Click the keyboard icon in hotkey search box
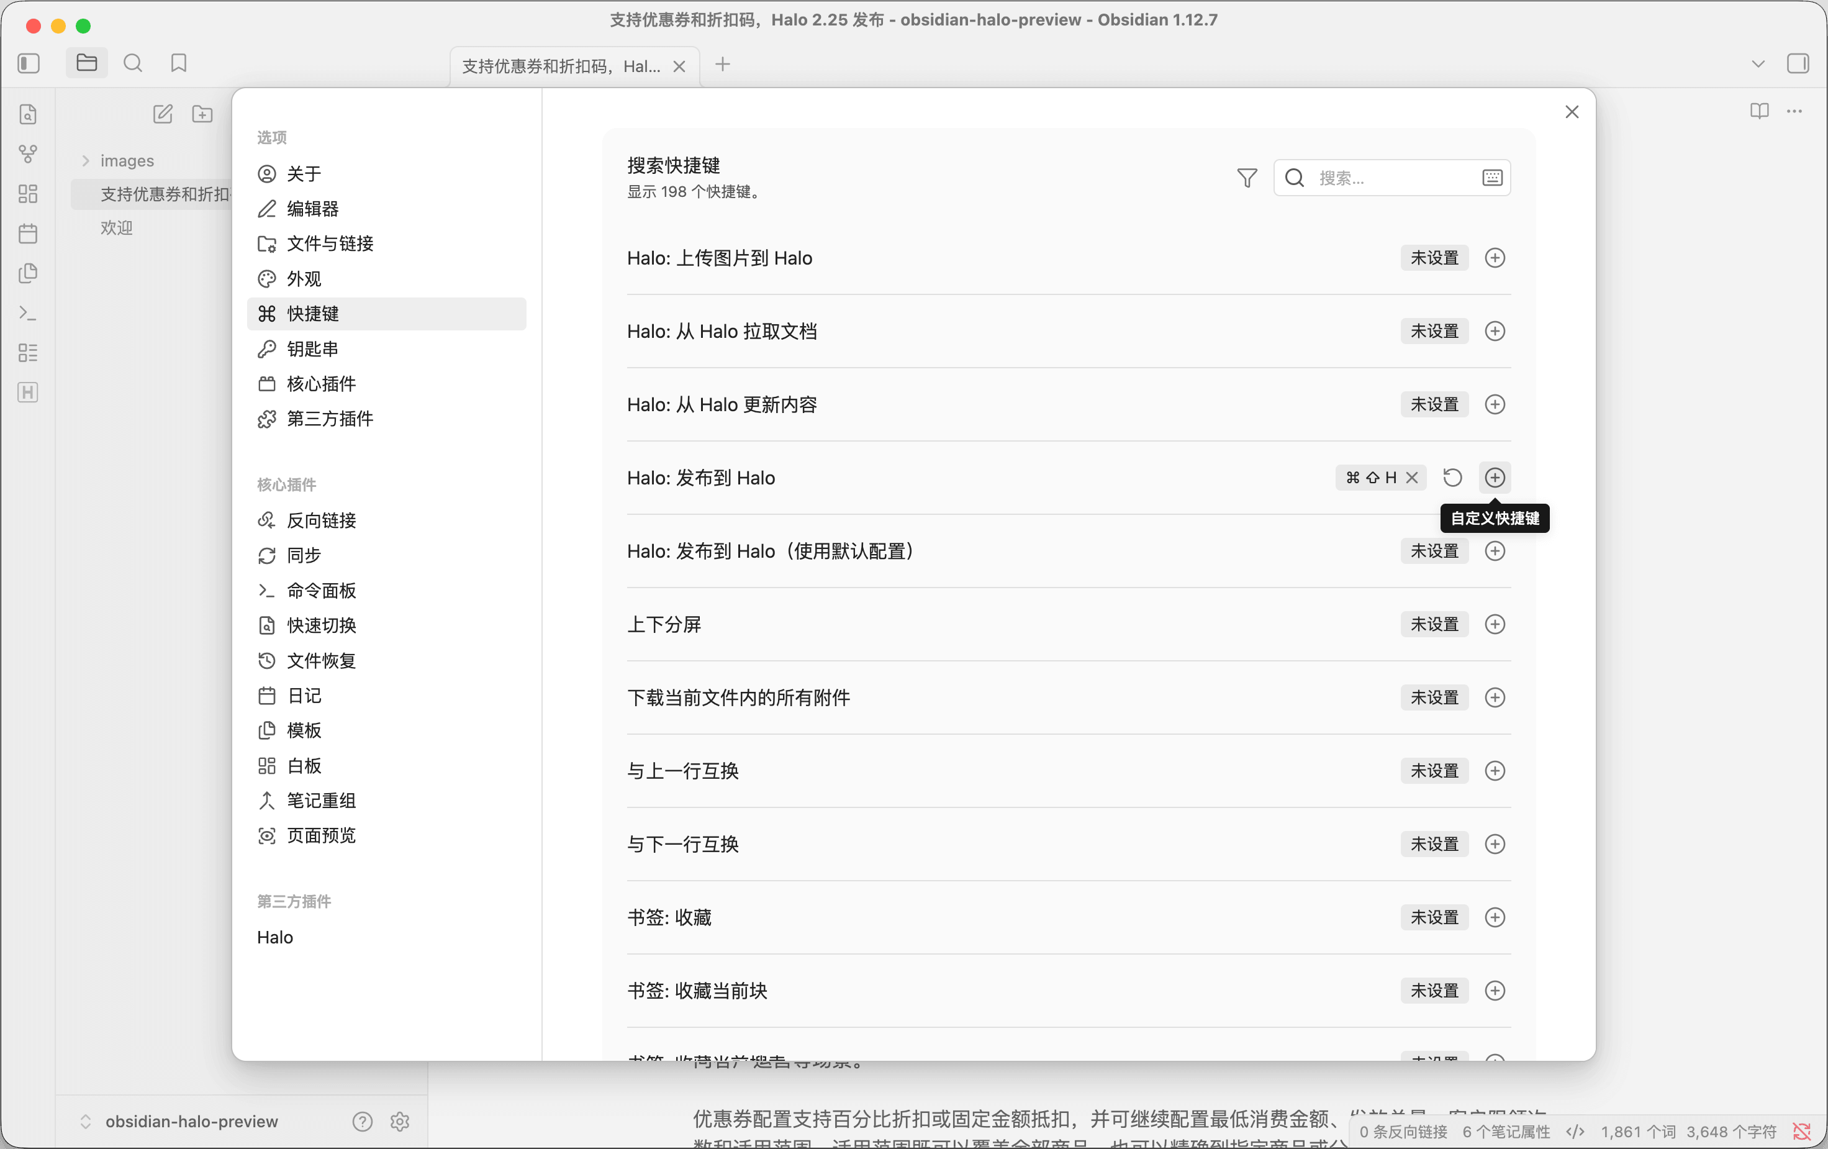The height and width of the screenshot is (1149, 1828). [1491, 178]
